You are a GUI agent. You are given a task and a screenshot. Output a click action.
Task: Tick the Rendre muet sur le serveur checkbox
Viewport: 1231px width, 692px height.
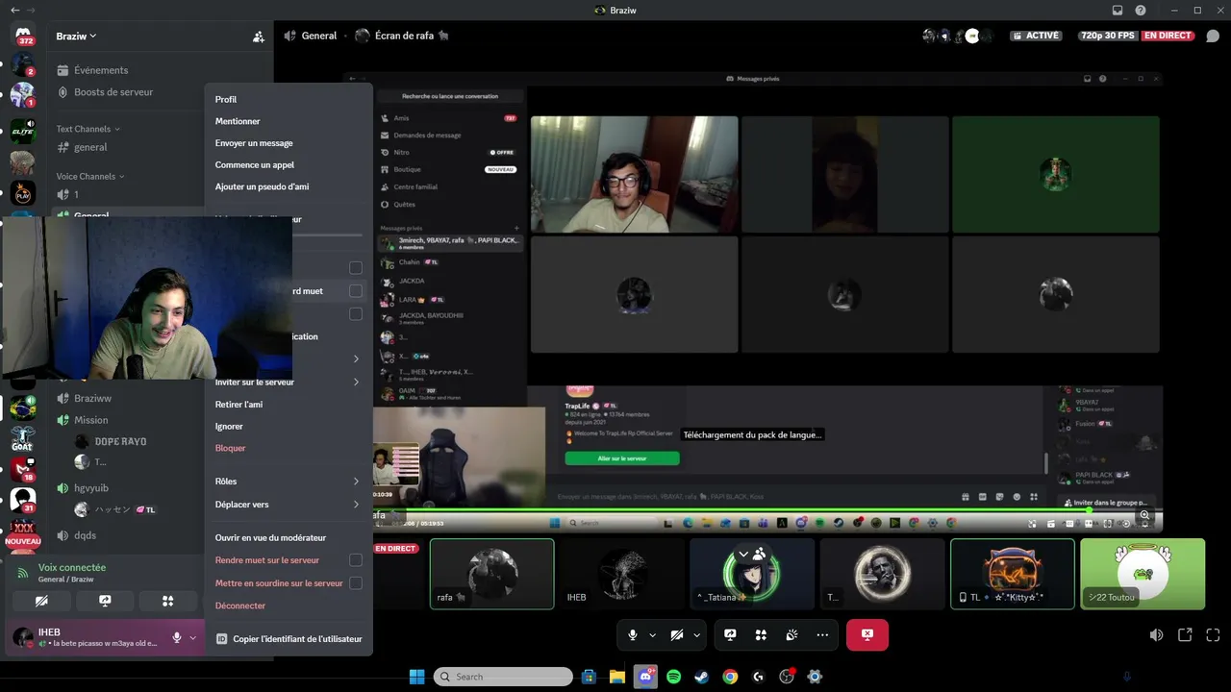click(x=356, y=560)
